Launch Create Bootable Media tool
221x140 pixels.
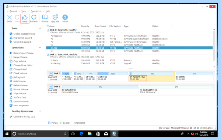click(x=22, y=34)
